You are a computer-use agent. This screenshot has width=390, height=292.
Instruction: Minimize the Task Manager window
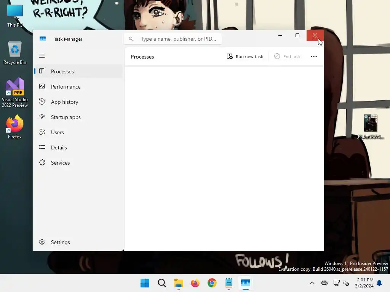point(280,35)
